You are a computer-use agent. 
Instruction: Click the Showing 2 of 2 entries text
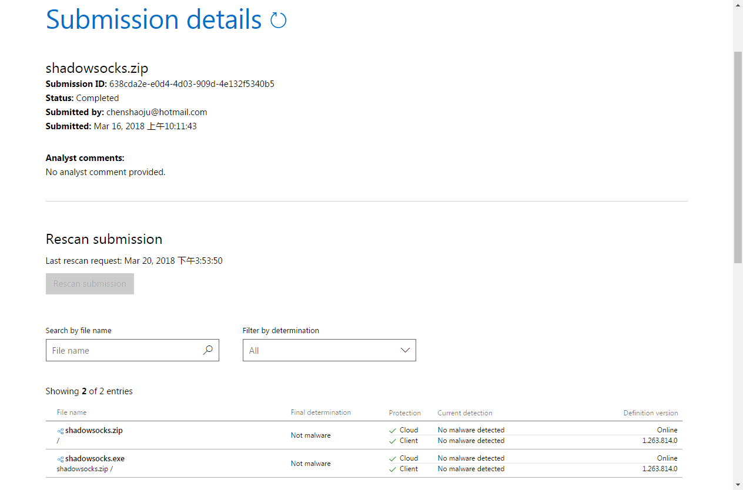point(89,391)
